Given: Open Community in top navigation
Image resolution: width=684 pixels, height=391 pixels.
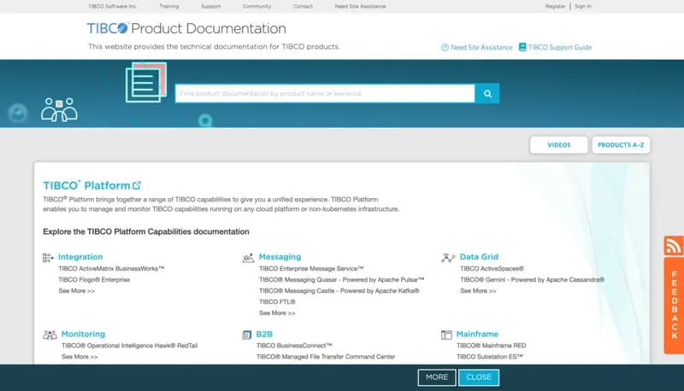Looking at the screenshot, I should 257,7.
